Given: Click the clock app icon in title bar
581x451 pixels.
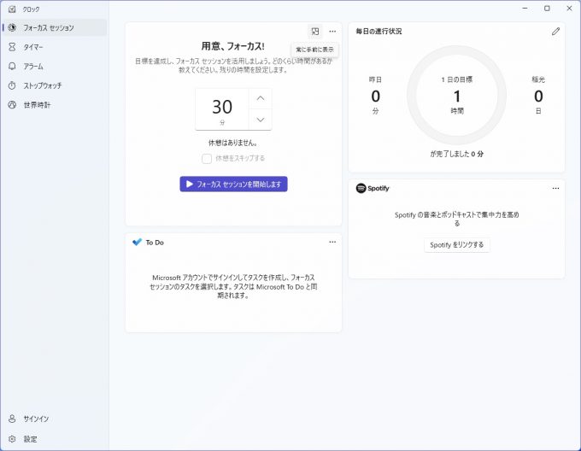Looking at the screenshot, I should [12, 9].
